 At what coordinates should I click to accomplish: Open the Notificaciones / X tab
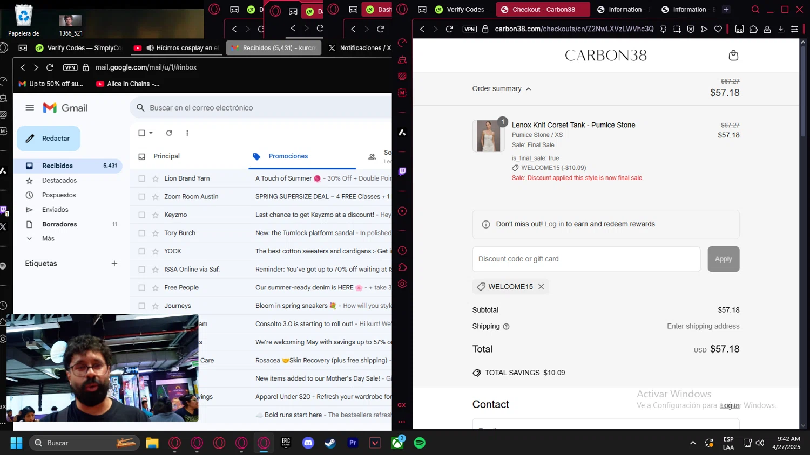tap(359, 48)
